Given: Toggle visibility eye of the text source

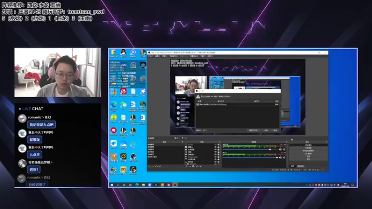Looking at the screenshot, I should pyautogui.click(x=215, y=152).
